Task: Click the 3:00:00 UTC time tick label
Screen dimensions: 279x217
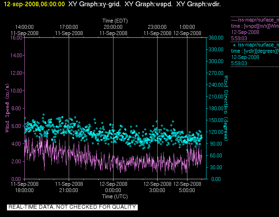Action: (157, 190)
